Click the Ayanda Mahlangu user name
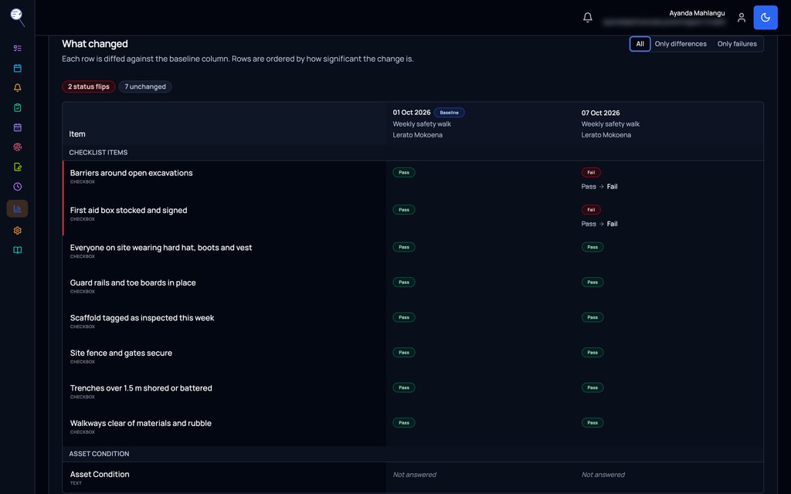This screenshot has width=791, height=494. (697, 13)
